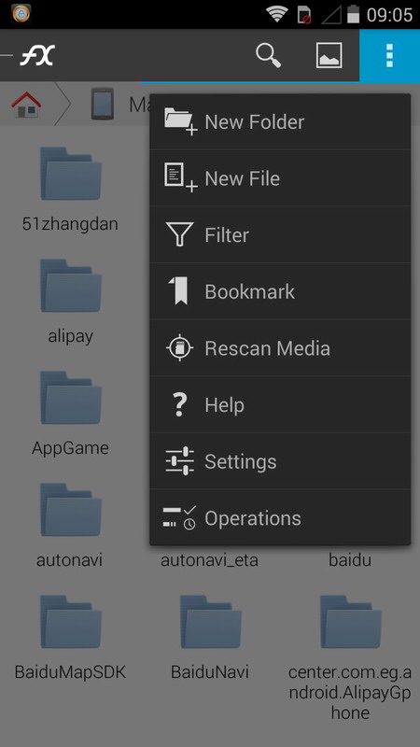This screenshot has width=420, height=747.
Task: Select the Bookmark menu item
Action: [280, 291]
